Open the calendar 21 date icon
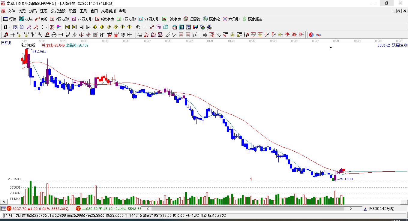The height and width of the screenshot is (221, 408). [x=174, y=27]
